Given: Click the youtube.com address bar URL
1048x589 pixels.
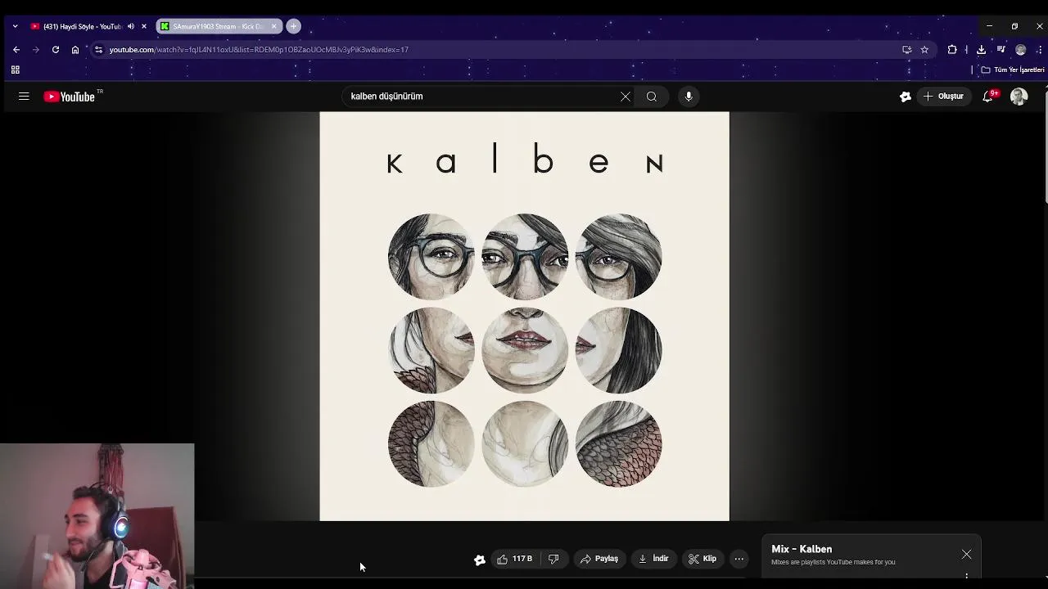Looking at the screenshot, I should pos(259,50).
